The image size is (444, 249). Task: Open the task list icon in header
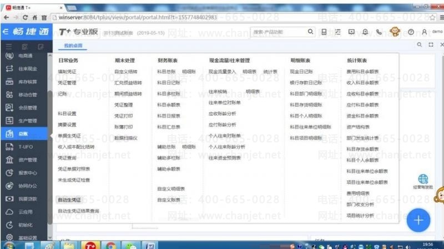[x=337, y=32]
